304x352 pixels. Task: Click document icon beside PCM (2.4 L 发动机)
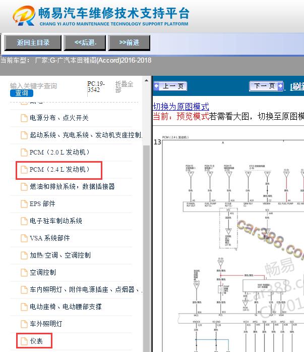pos(24,170)
